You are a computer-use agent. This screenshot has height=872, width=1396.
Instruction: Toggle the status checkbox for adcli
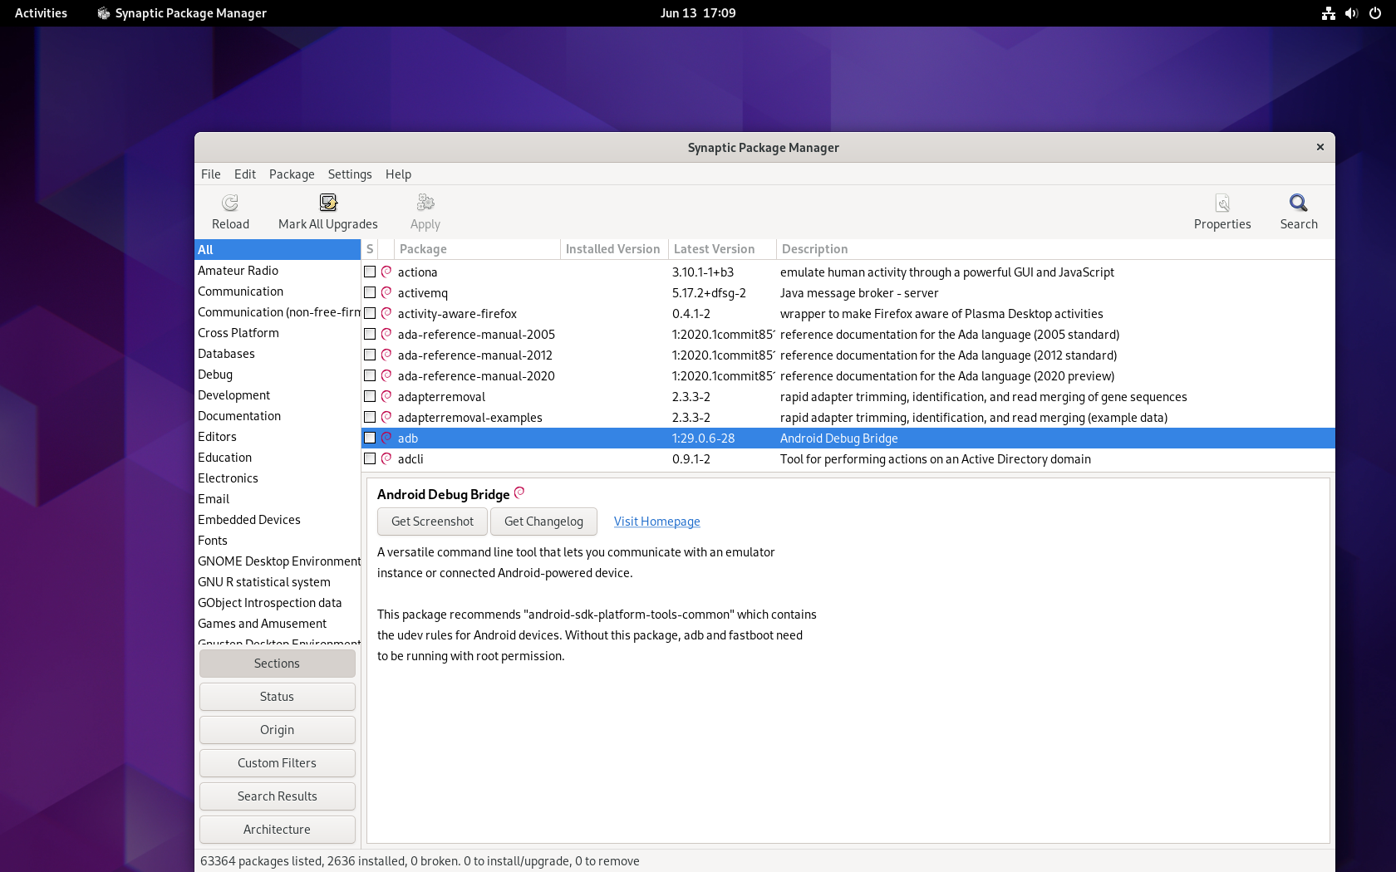coord(370,458)
